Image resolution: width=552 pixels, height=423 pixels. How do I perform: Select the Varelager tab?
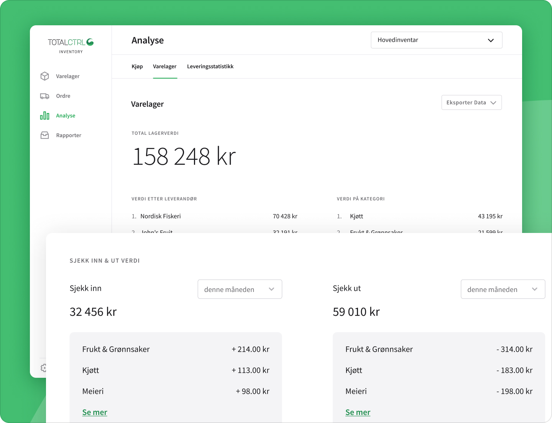(165, 66)
